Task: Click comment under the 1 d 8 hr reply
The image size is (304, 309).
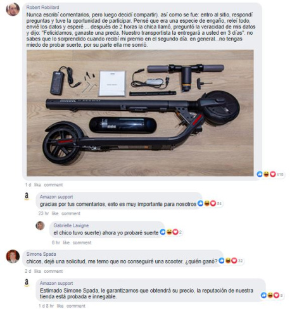Action: (76, 306)
